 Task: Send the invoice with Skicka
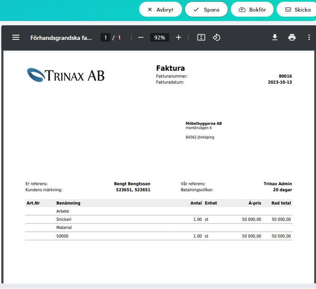tap(296, 9)
